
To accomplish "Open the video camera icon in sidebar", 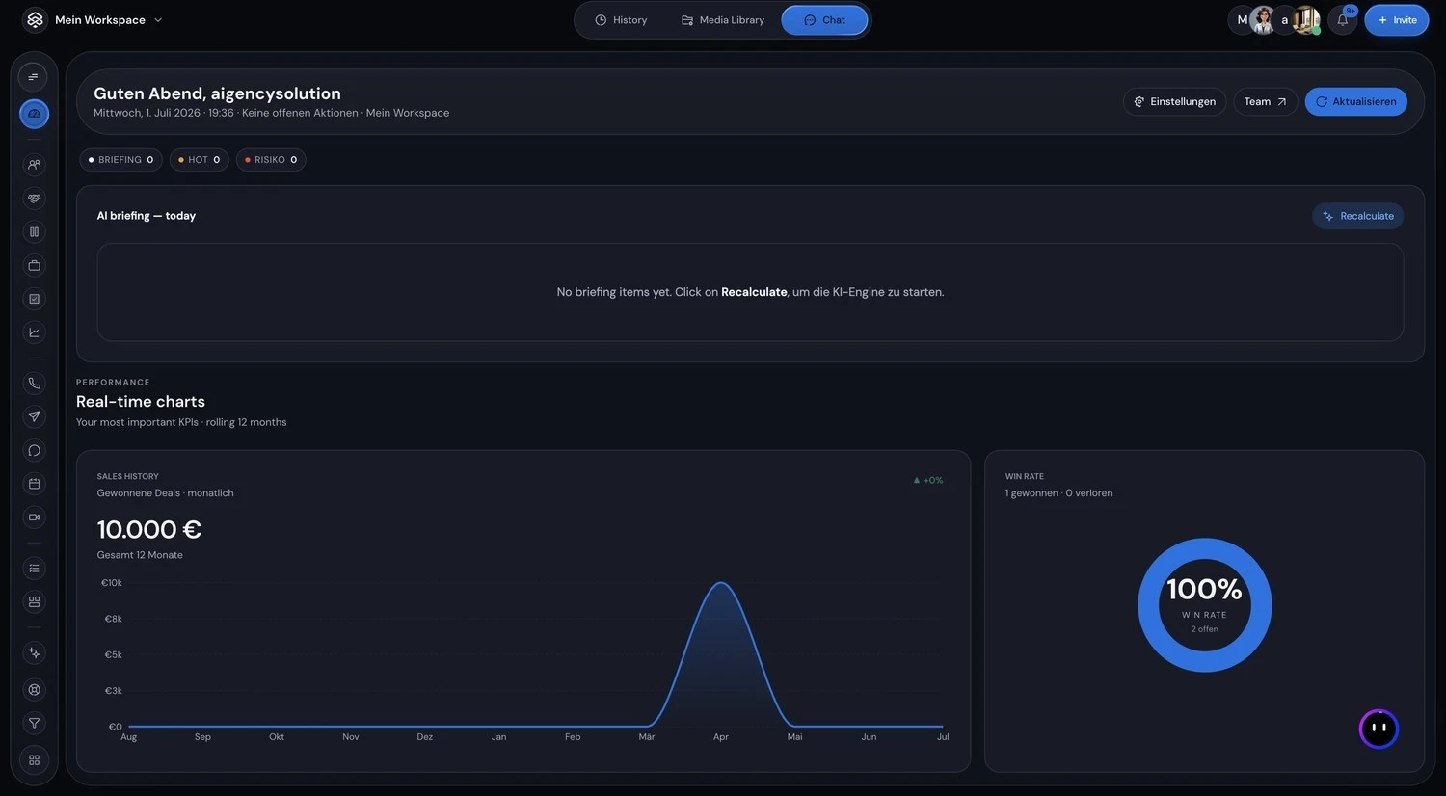I will [34, 517].
